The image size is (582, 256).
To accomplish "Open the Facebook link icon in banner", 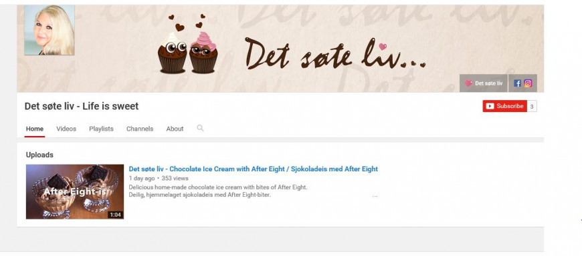I will [517, 83].
